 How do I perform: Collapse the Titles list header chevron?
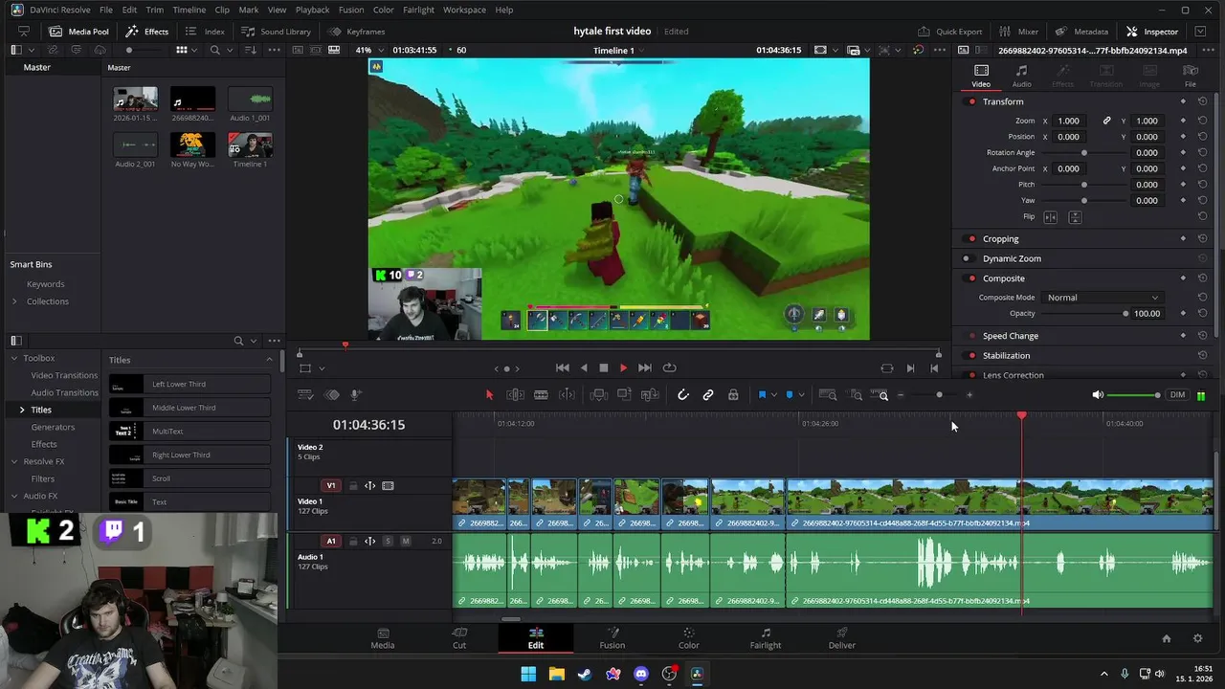pyautogui.click(x=269, y=360)
